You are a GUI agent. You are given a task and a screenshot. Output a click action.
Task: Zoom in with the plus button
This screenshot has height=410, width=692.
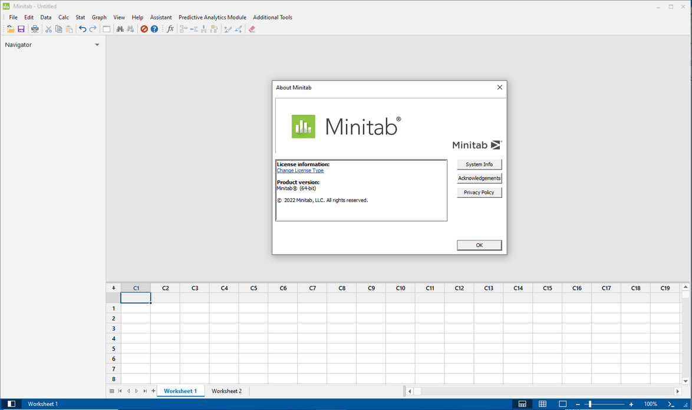(x=631, y=404)
